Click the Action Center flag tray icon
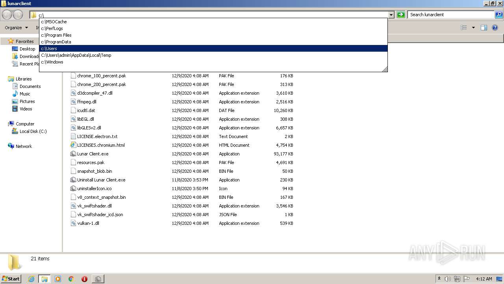Image resolution: width=504 pixels, height=284 pixels. tap(467, 279)
